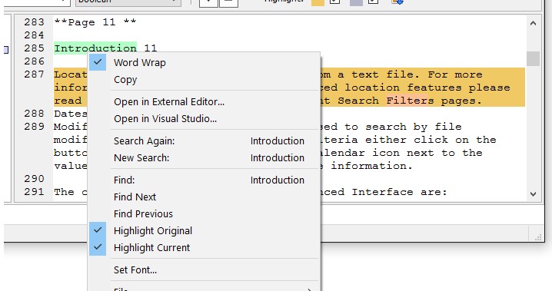The width and height of the screenshot is (552, 291).
Task: Click the text 'Interface are:' on line 291
Action: pyautogui.click(x=399, y=192)
